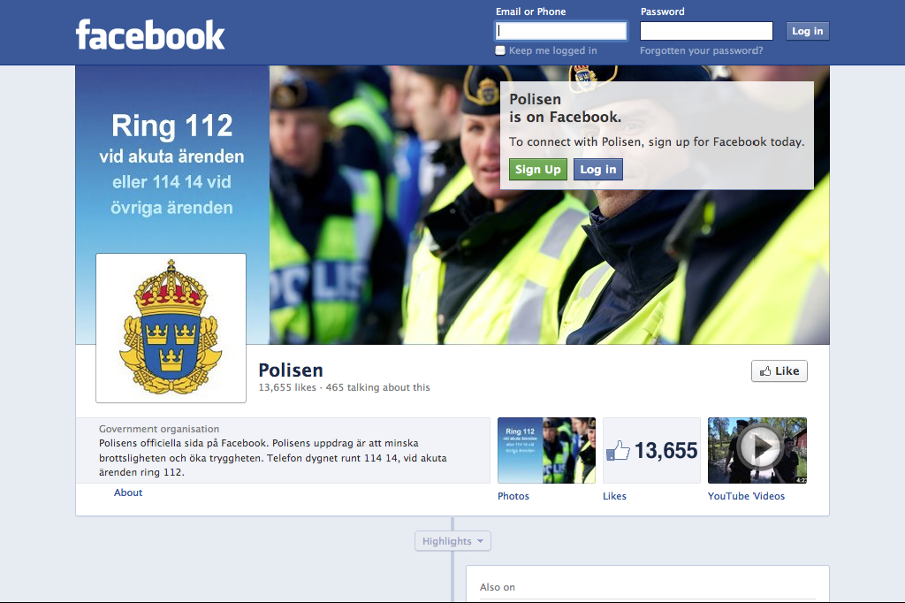Open Forgotten your password link
905x603 pixels.
(701, 50)
